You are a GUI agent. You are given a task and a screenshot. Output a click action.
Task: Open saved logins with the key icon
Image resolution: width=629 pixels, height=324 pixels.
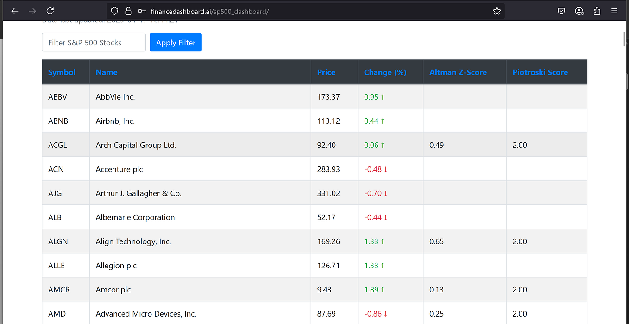[141, 11]
